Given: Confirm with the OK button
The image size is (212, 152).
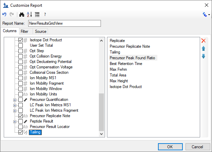Looking at the screenshot, I should [170, 147].
